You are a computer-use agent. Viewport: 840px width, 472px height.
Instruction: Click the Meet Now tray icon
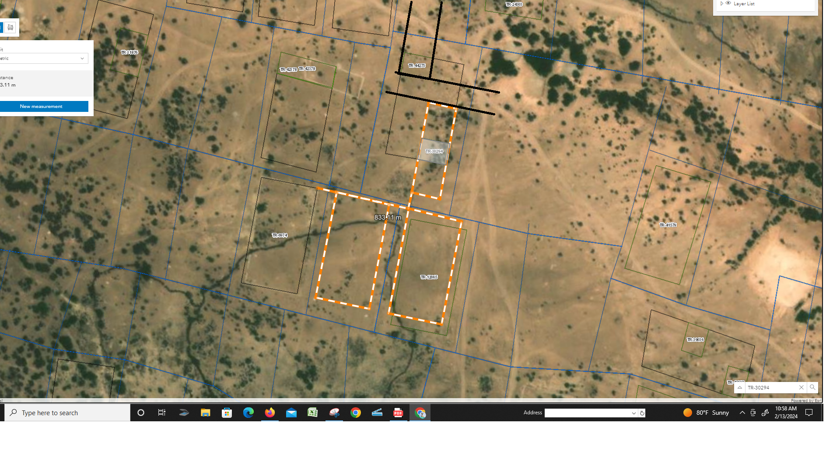753,413
